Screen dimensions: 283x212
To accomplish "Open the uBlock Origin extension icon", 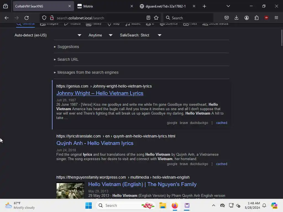I will click(266, 17).
